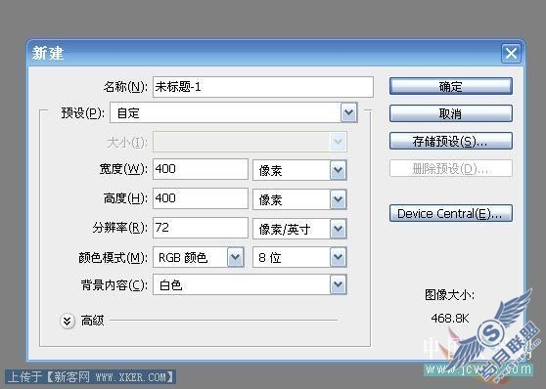This screenshot has width=546, height=389.
Task: Close the 新建 dialog with X
Action: [511, 54]
